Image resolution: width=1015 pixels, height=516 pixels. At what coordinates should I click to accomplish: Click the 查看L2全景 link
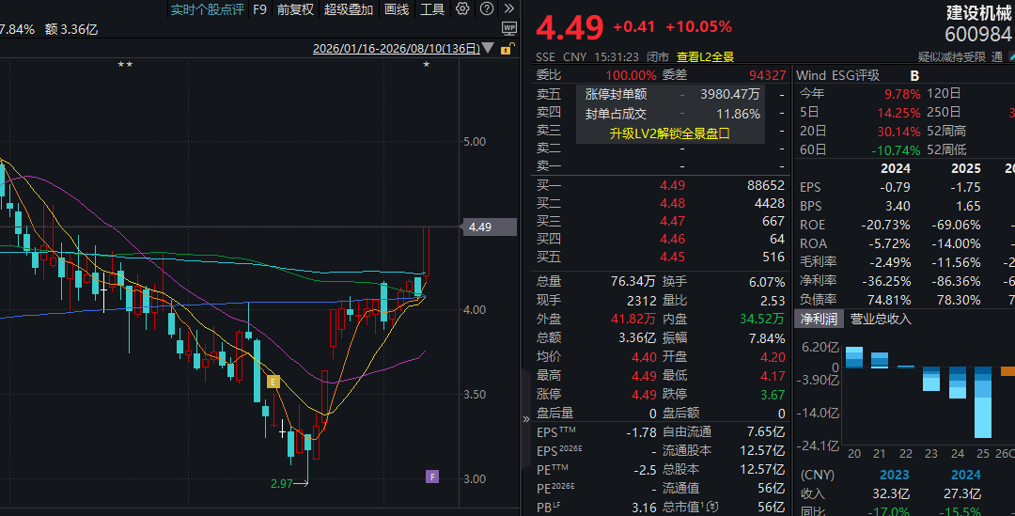pyautogui.click(x=705, y=57)
